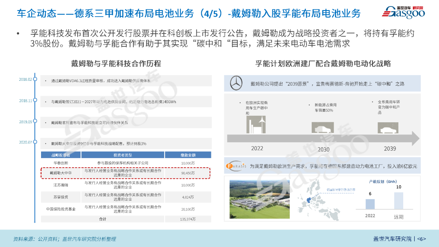
Task: Click the 苏豪投资 table cell
Action: (61, 197)
